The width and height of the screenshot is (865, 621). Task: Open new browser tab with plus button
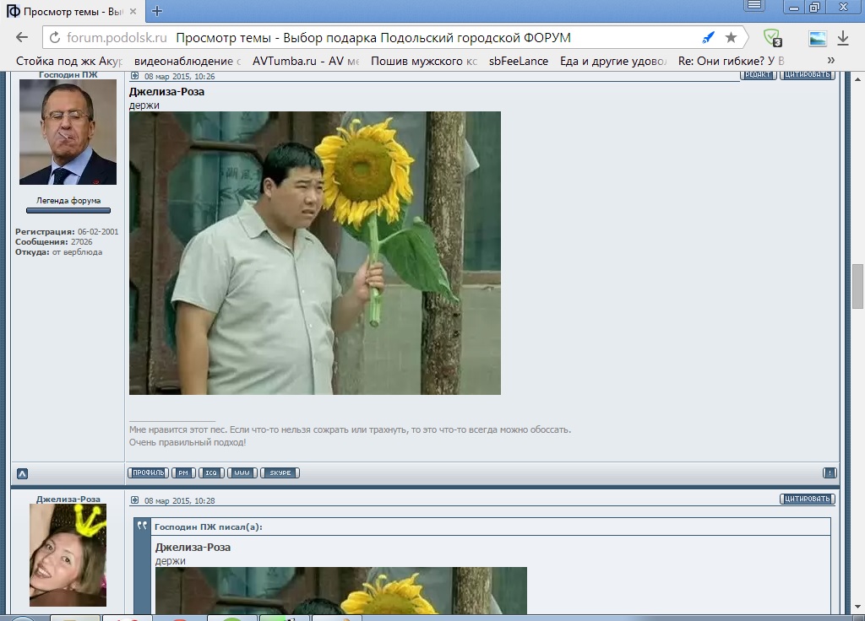click(156, 11)
